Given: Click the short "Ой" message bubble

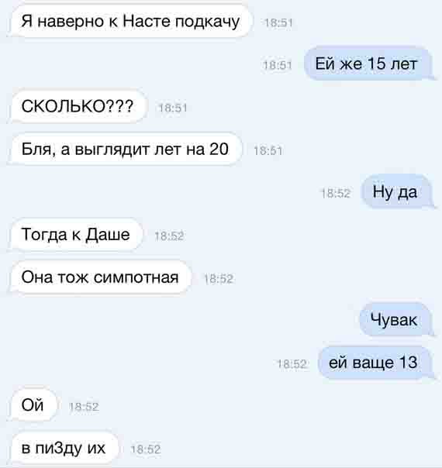Looking at the screenshot, I should pos(33,405).
